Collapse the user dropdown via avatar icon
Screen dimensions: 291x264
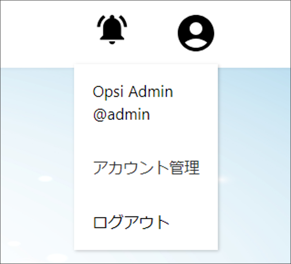196,33
